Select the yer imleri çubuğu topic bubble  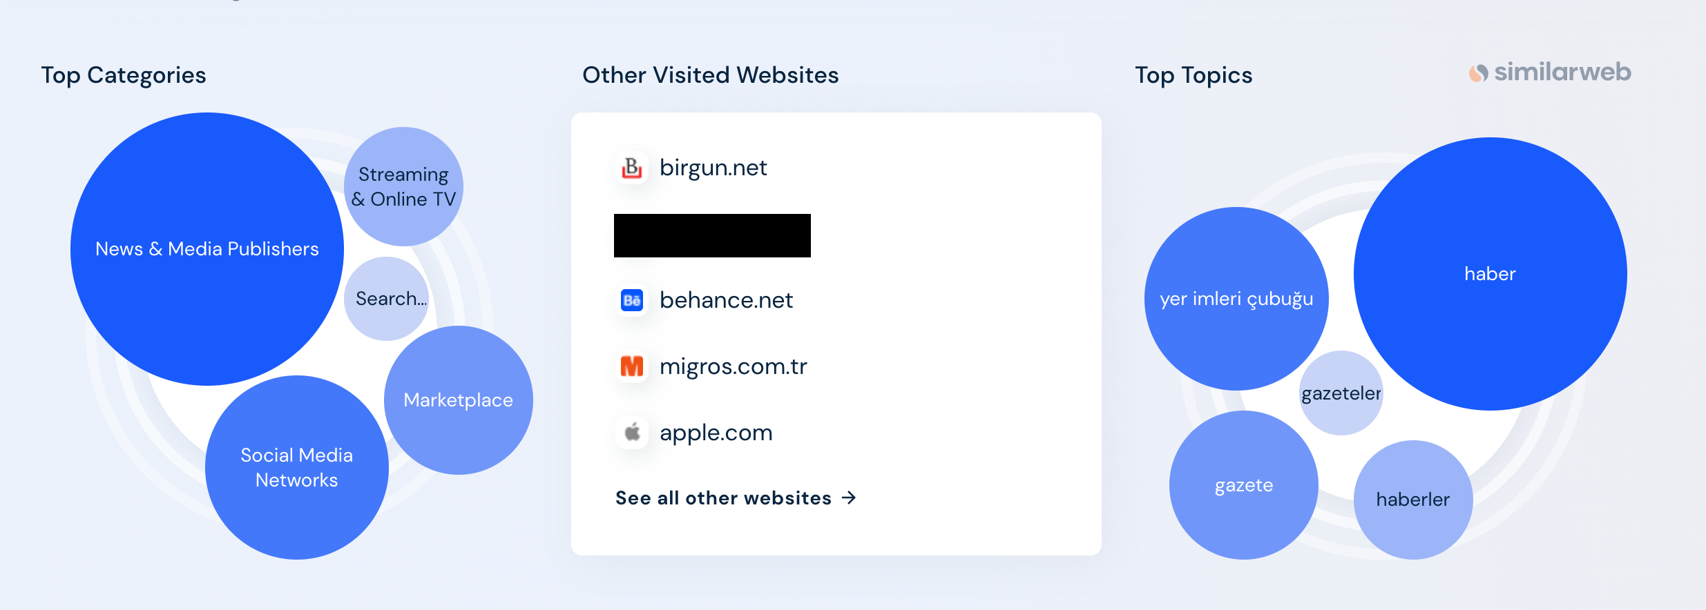coord(1236,299)
